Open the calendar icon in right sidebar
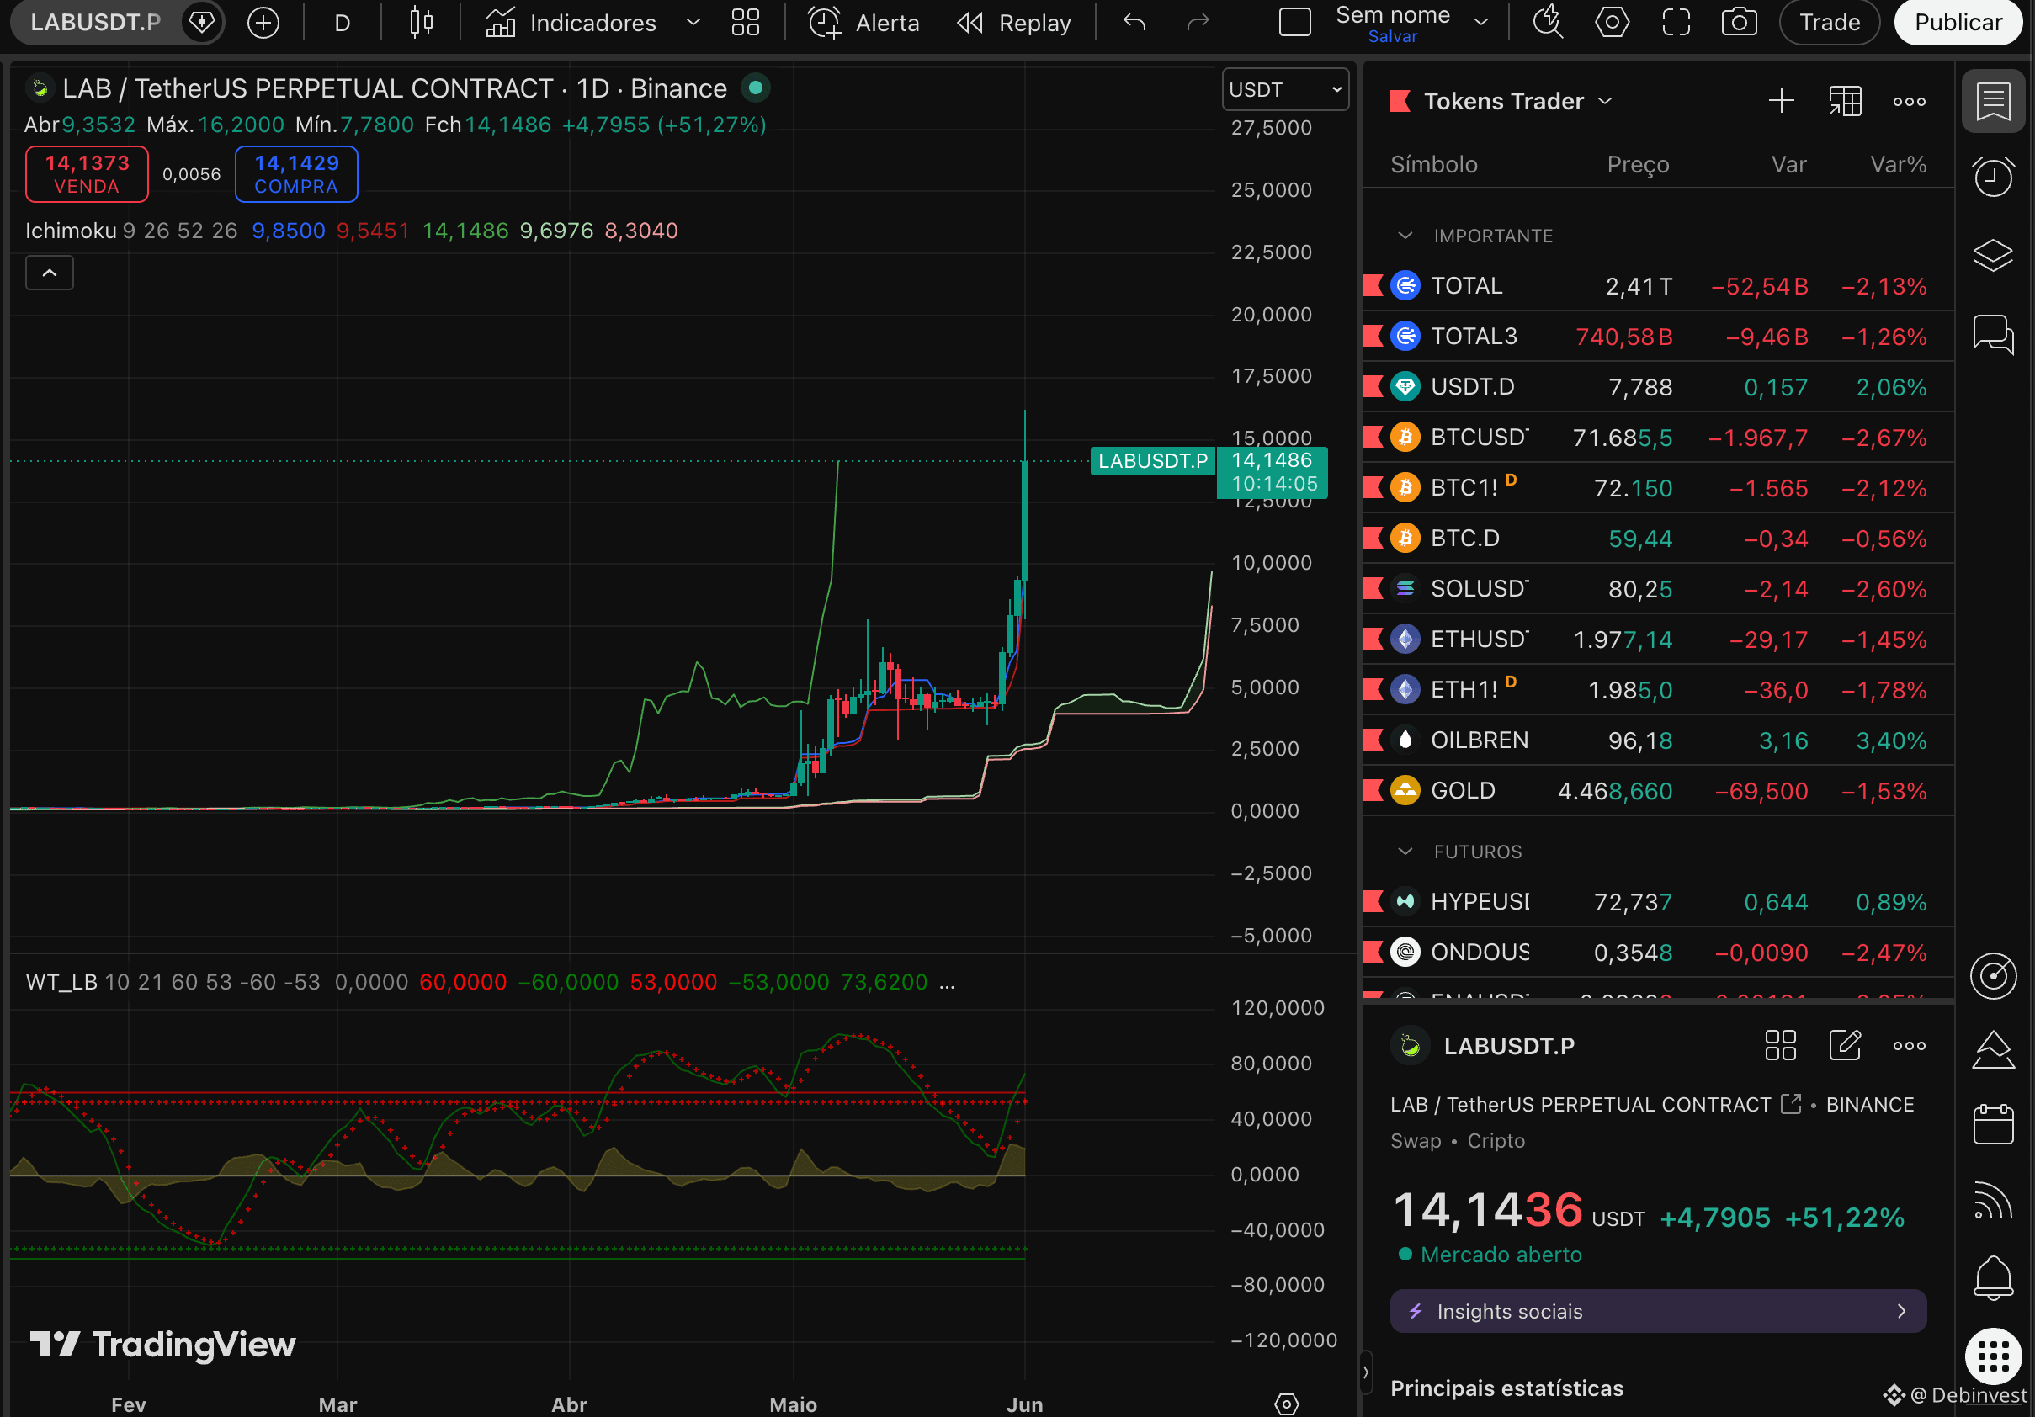 click(x=1994, y=1124)
